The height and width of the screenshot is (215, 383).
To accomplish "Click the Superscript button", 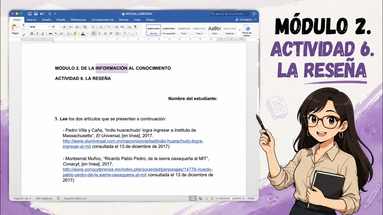I will (62, 33).
